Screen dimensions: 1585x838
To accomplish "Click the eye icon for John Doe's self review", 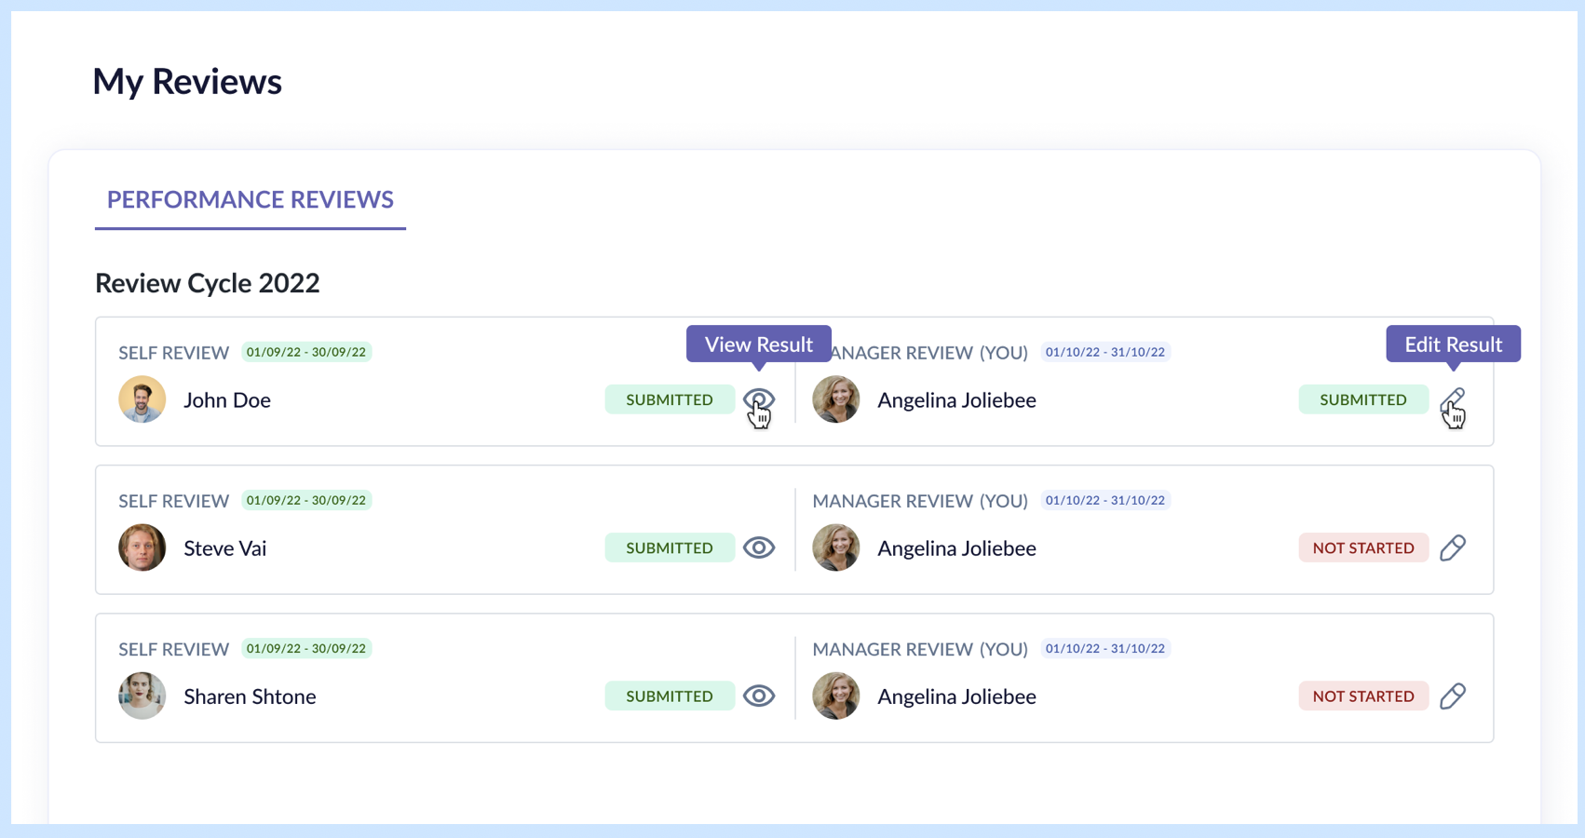I will pos(758,400).
